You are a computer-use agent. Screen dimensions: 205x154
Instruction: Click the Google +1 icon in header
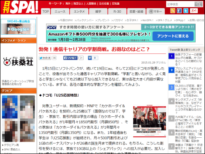(x=194, y=11)
